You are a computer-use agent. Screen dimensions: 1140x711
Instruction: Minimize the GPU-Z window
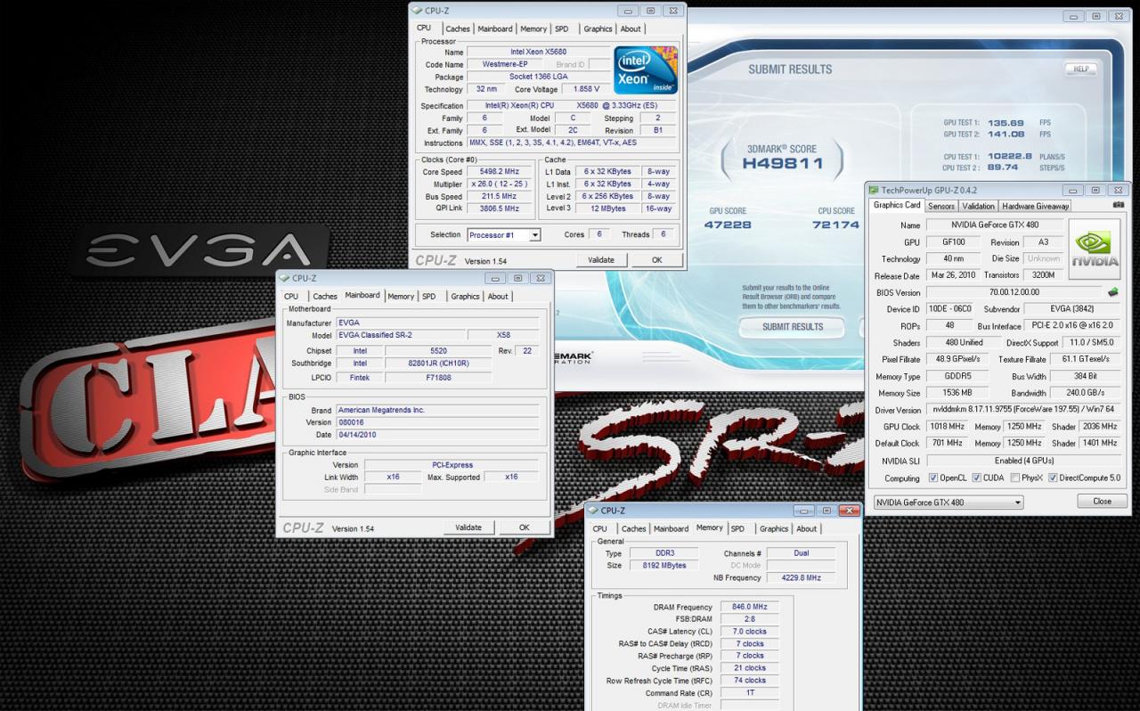pyautogui.click(x=1075, y=190)
